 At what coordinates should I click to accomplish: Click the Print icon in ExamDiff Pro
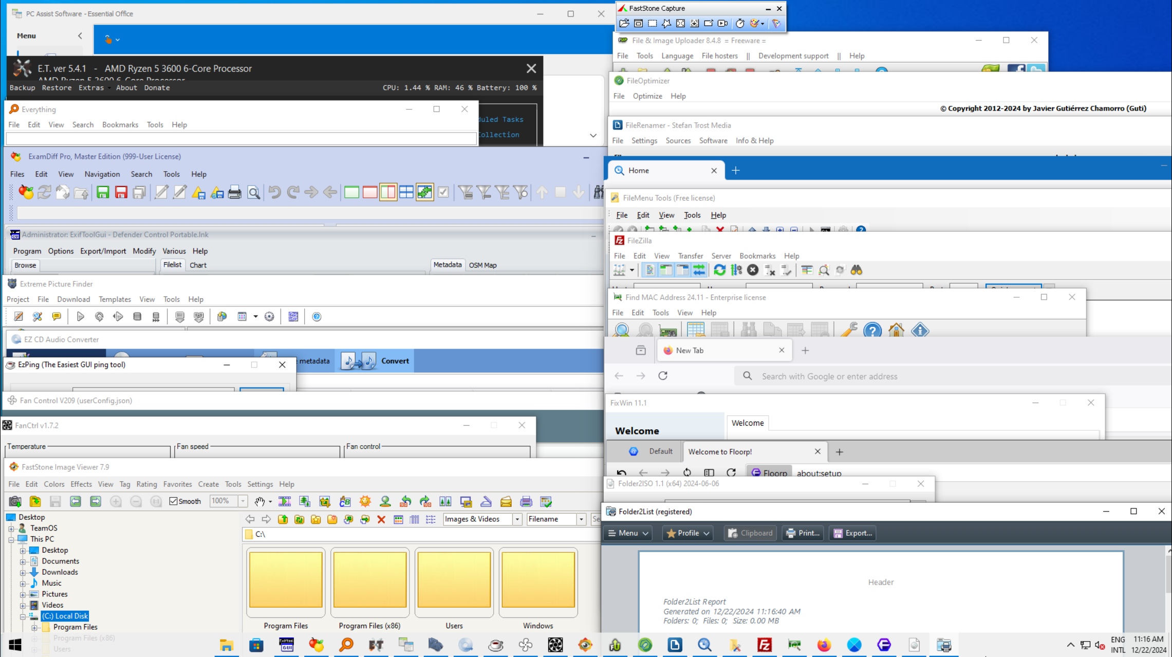coord(235,193)
